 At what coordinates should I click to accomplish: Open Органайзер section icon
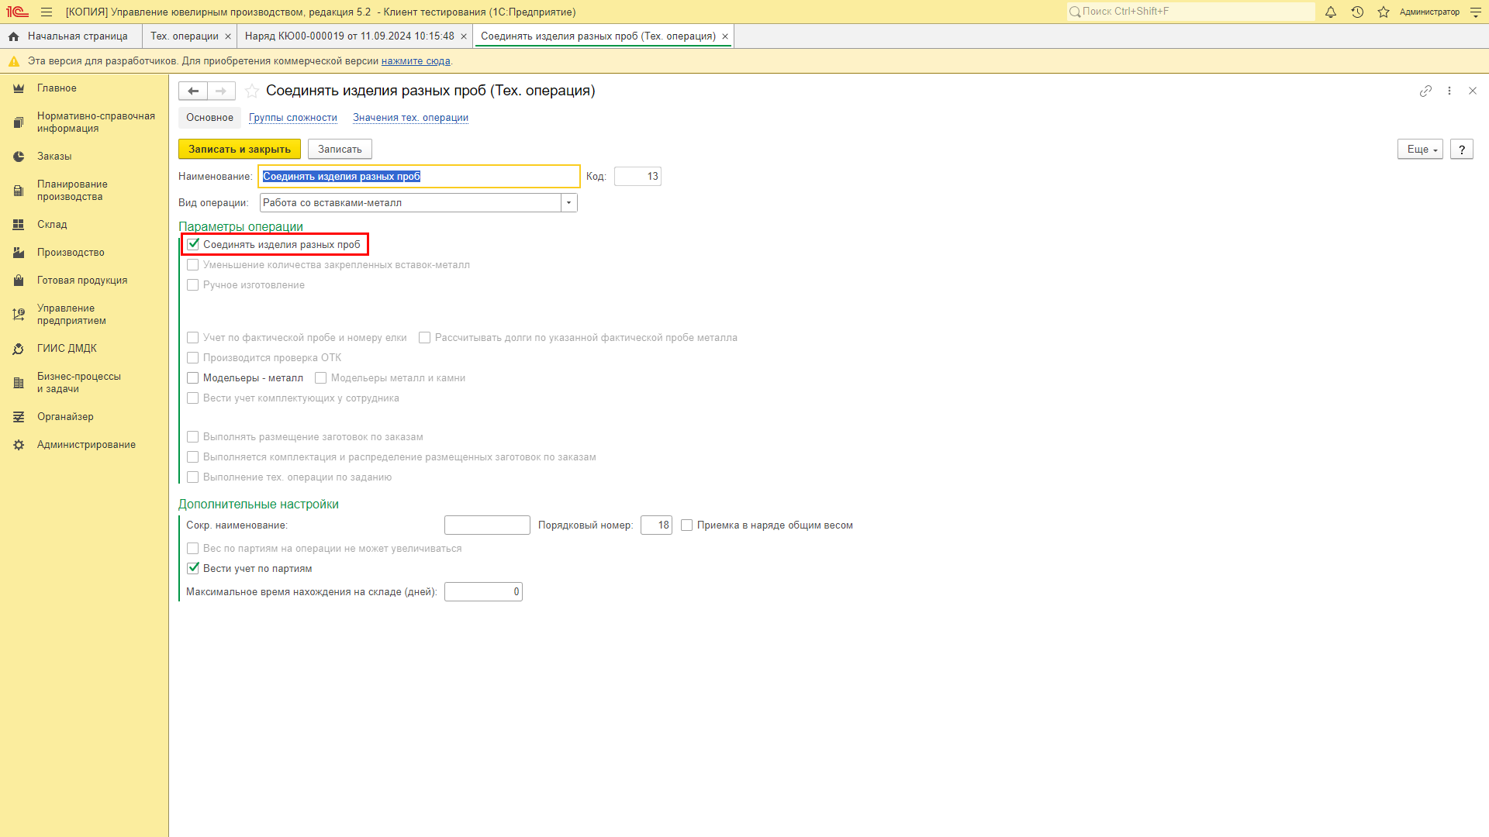[19, 417]
